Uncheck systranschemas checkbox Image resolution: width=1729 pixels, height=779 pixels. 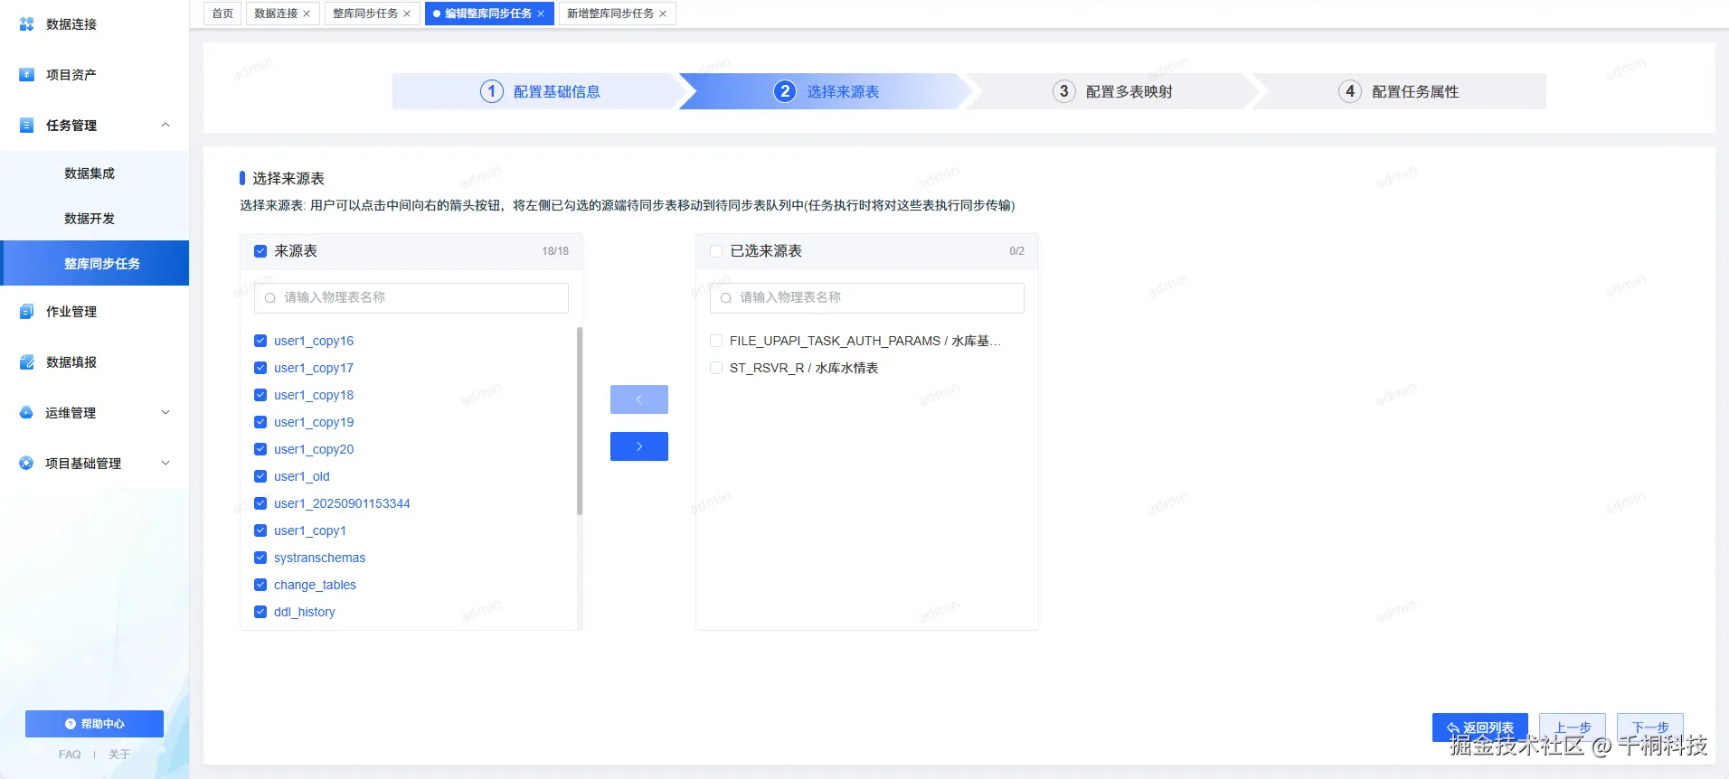[260, 558]
